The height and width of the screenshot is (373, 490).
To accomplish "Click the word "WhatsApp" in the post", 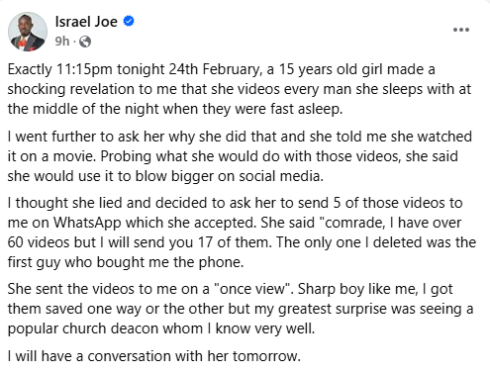I will tap(87, 223).
